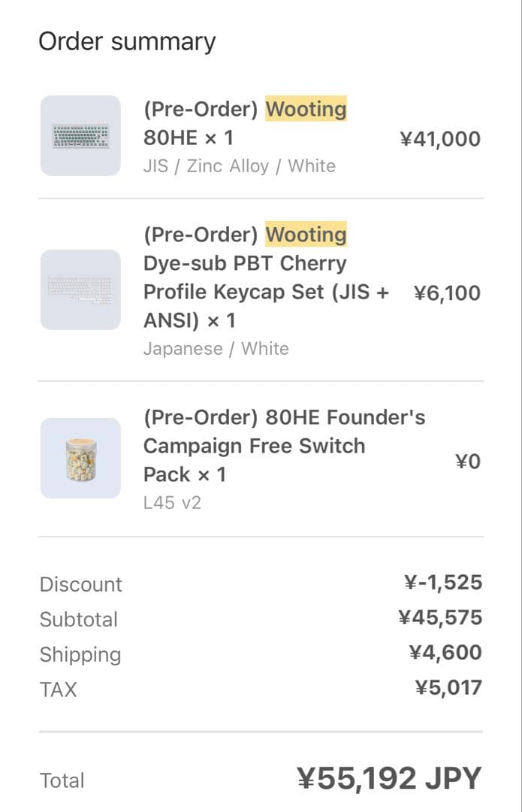Click the Dye-sub PBT keycap set thumbnail
Viewport: 522px width, 812px height.
[80, 290]
